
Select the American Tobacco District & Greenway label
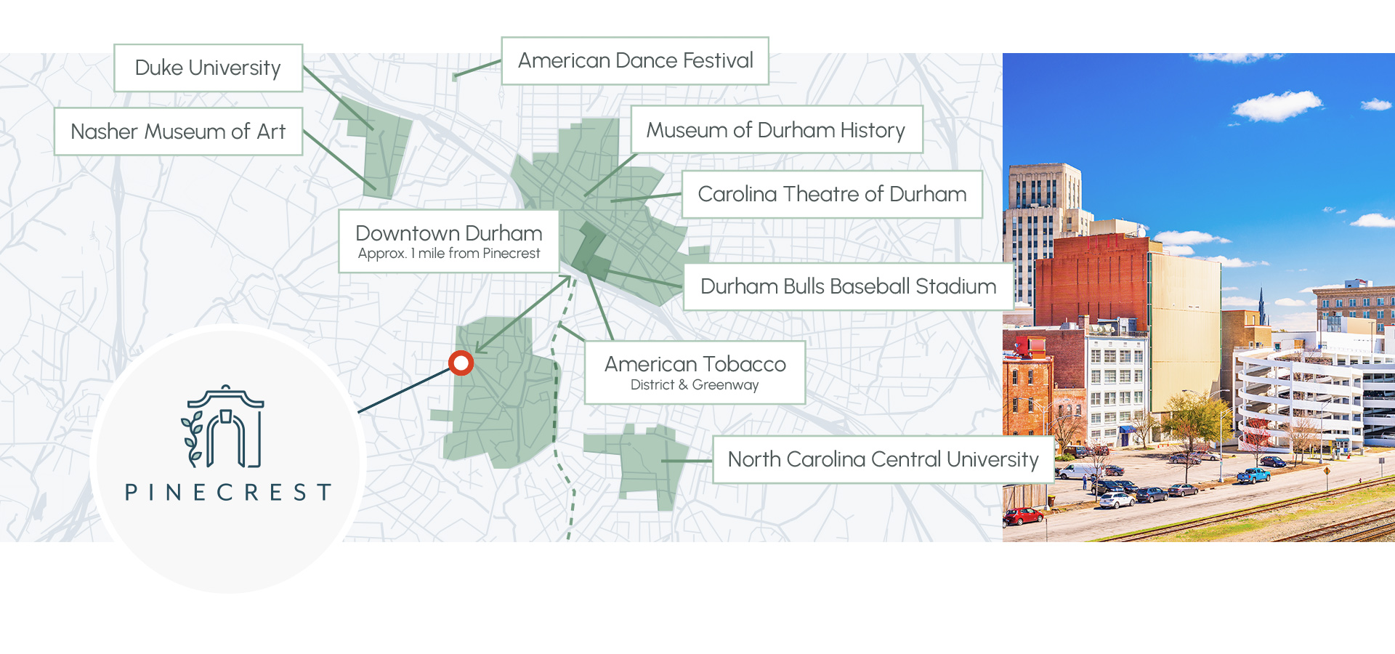coord(695,372)
